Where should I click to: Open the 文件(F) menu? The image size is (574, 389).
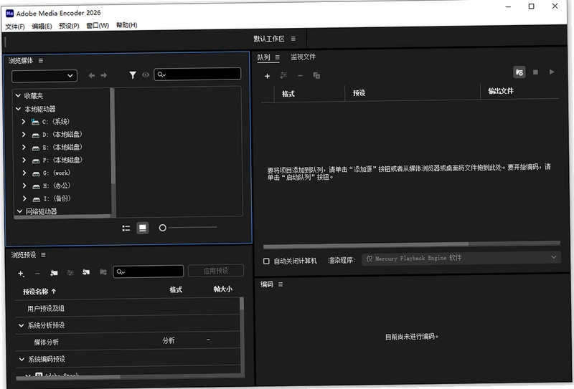click(15, 27)
